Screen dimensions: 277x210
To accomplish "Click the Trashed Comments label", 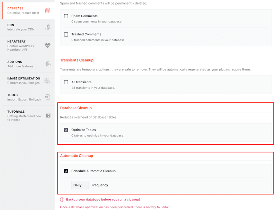I will click(x=86, y=34).
